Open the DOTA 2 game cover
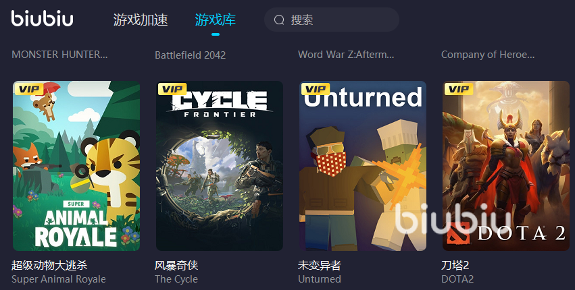Viewport: 575px width, 290px height. [x=506, y=166]
